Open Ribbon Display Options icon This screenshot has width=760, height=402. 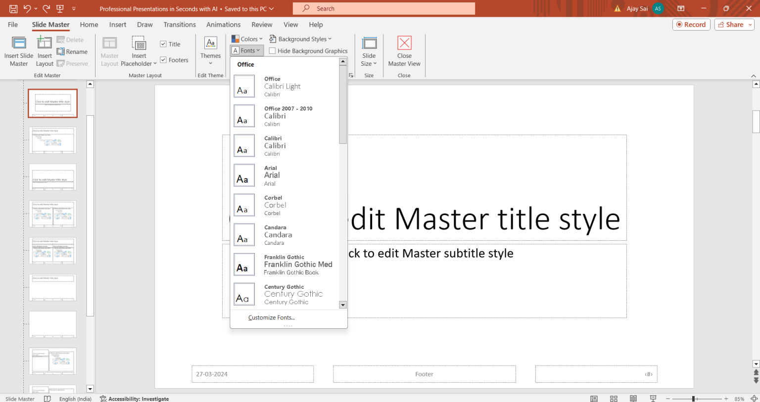coord(681,8)
